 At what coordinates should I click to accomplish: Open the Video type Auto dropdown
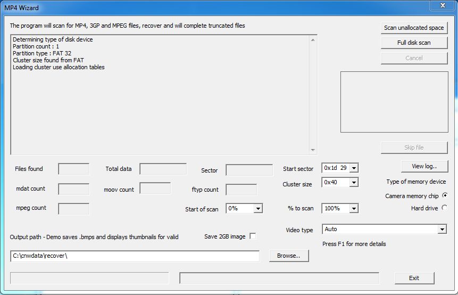(442, 229)
